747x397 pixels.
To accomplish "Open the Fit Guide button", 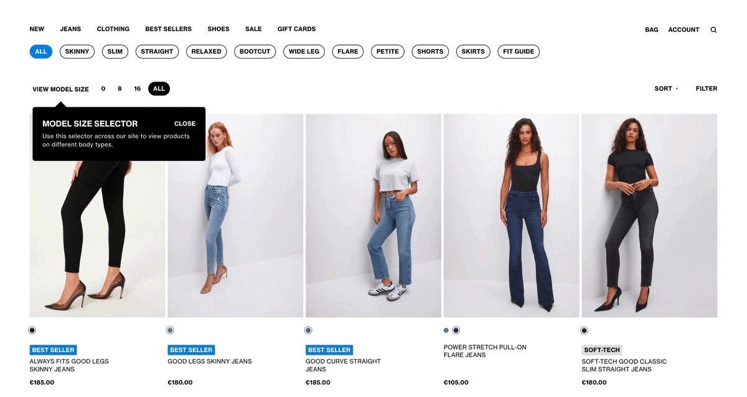I will pyautogui.click(x=519, y=52).
